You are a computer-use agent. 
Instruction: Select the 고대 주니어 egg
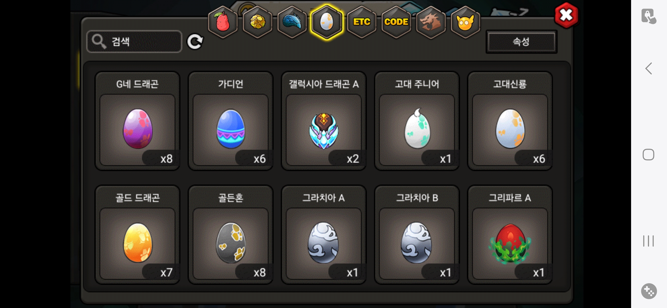417,121
